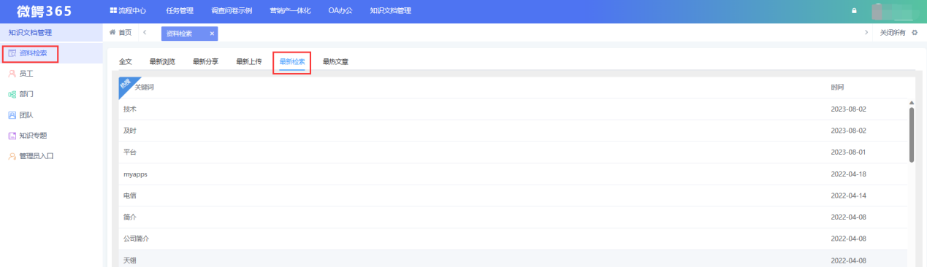Click the lock icon in header
927x267 pixels.
pyautogui.click(x=854, y=11)
